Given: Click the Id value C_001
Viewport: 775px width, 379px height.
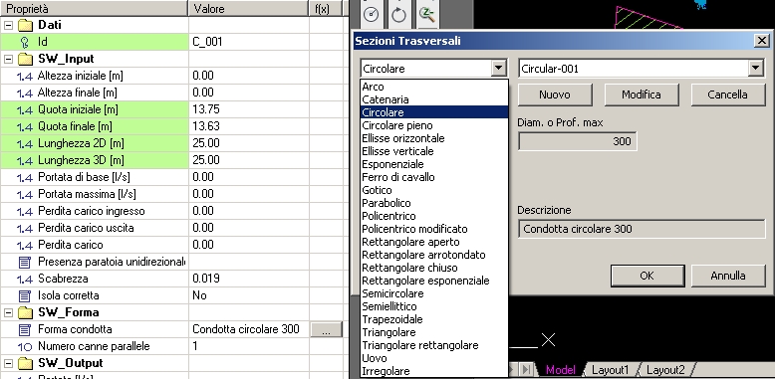Looking at the screenshot, I should [x=249, y=42].
